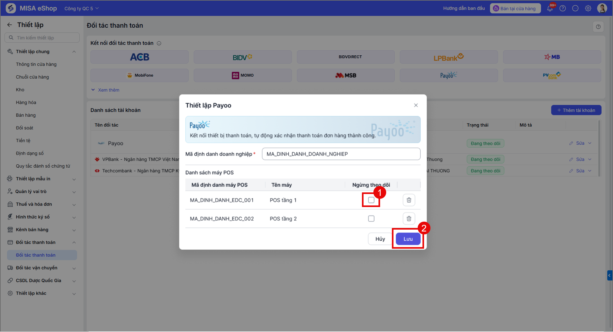Open the notifications bell icon

click(550, 8)
